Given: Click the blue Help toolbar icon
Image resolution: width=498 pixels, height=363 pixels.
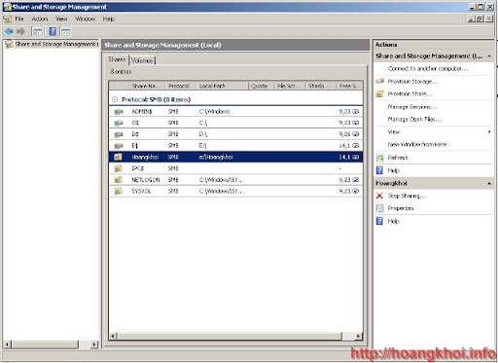Looking at the screenshot, I should (x=53, y=31).
